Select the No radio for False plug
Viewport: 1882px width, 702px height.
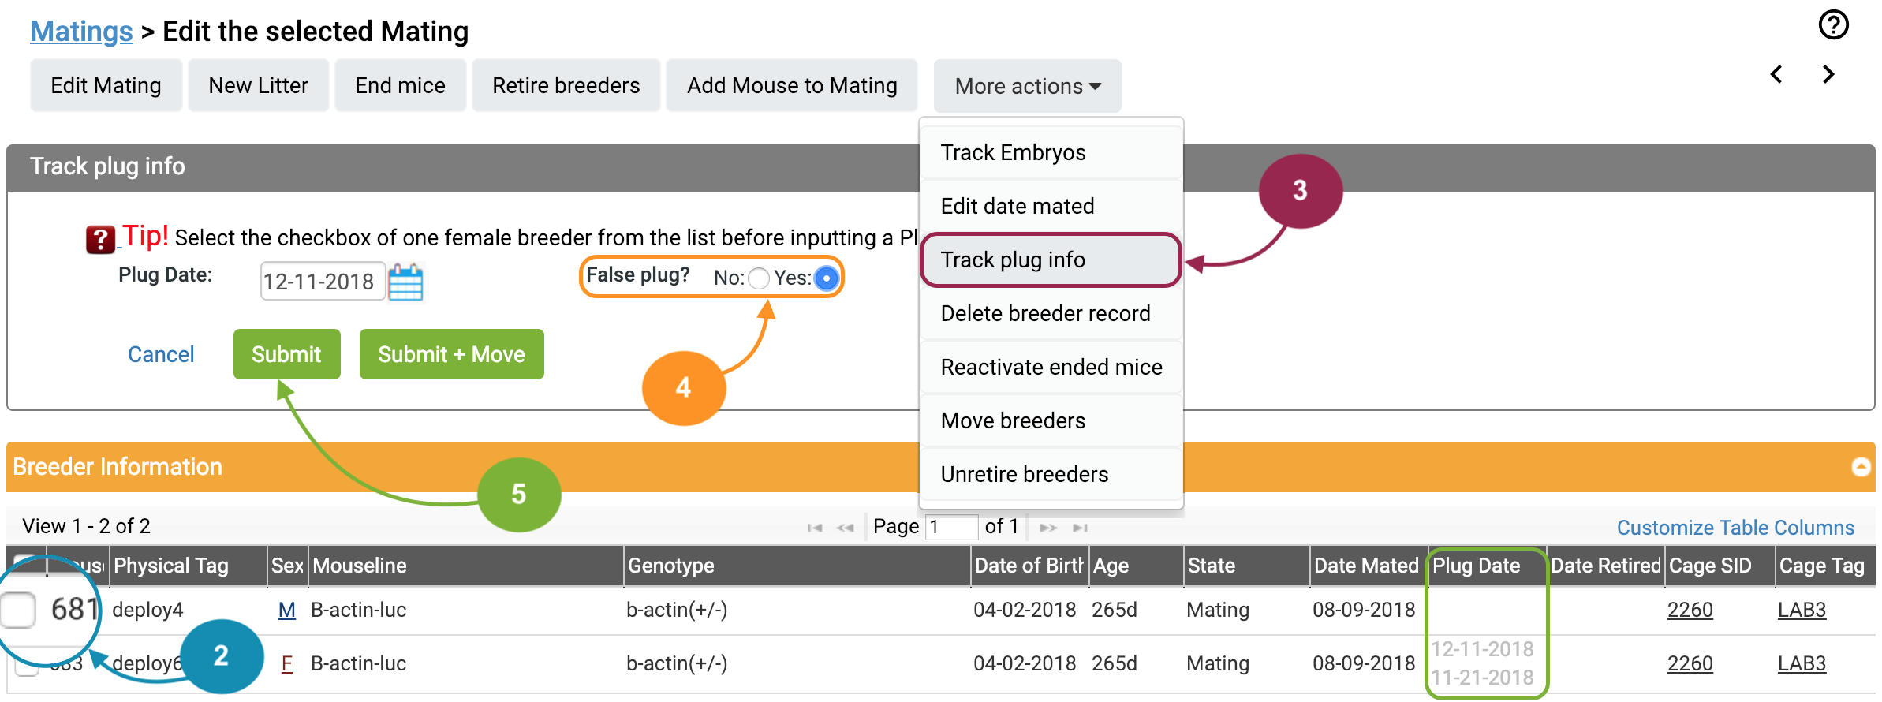coord(758,278)
